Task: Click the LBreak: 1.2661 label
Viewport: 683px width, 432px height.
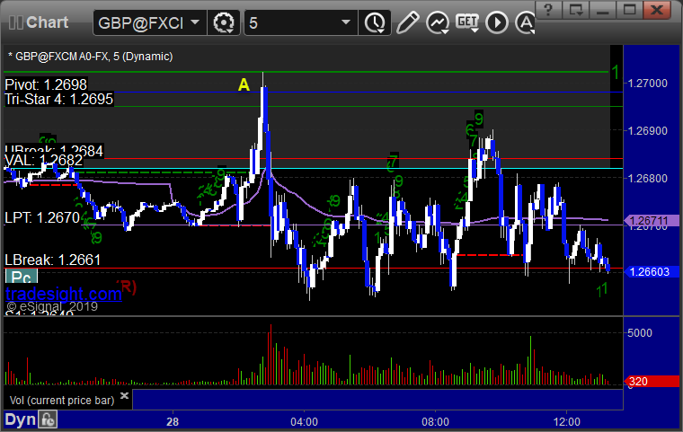Action: (53, 260)
